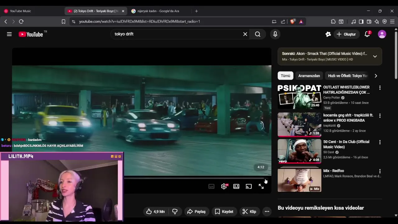Open the trapkiziiii channel link
The width and height of the screenshot is (398, 224).
coord(330,126)
